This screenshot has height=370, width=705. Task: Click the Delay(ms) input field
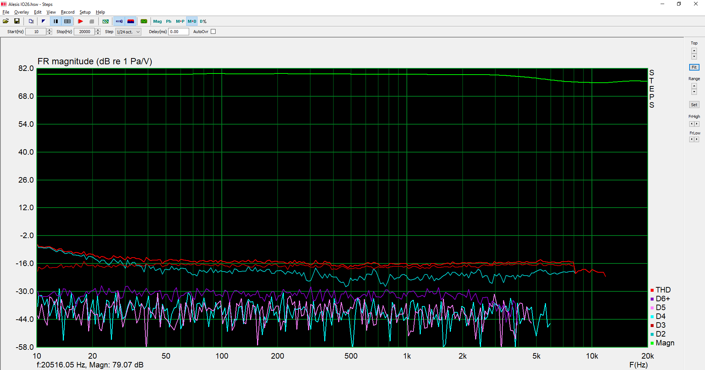(x=178, y=32)
